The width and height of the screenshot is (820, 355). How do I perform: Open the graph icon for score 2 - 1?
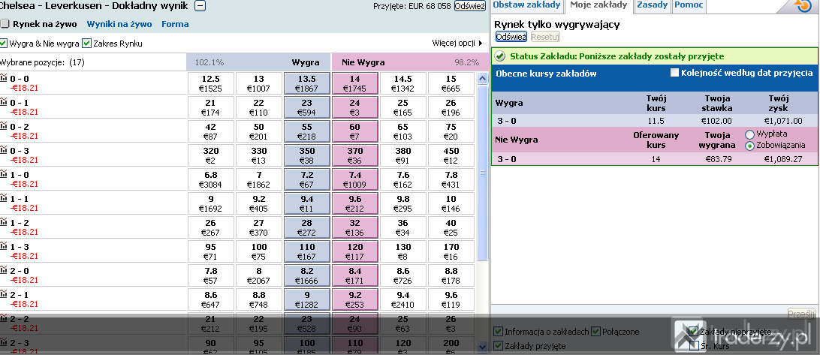[x=4, y=294]
